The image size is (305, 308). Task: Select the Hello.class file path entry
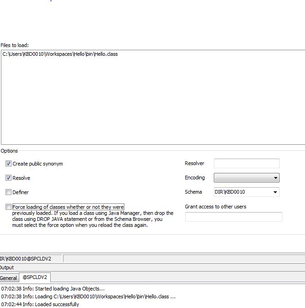60,54
